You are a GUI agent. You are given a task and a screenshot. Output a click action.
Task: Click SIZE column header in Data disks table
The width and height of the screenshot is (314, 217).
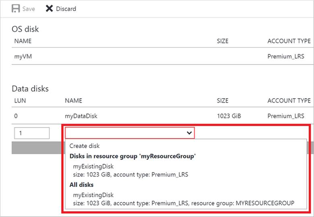[x=223, y=101]
